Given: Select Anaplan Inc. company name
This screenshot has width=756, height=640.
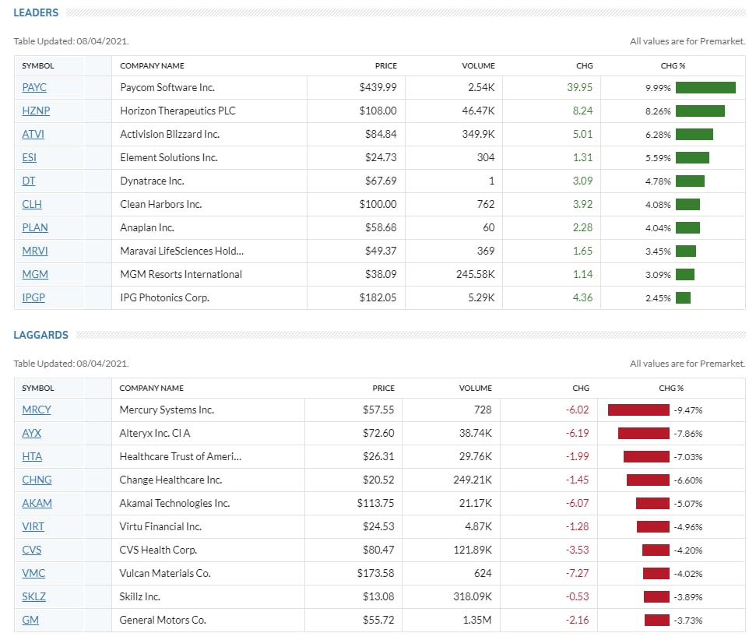Looking at the screenshot, I should 147,227.
